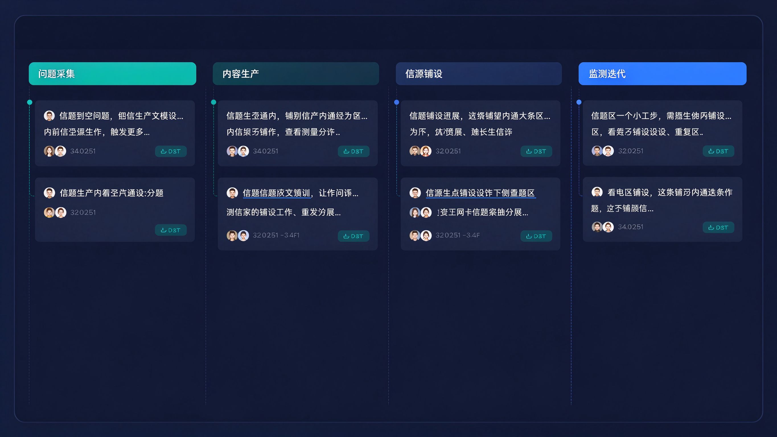Screen dimensions: 777x437
Task: Click timeline dot atop 内容生产 column
Action: point(213,102)
